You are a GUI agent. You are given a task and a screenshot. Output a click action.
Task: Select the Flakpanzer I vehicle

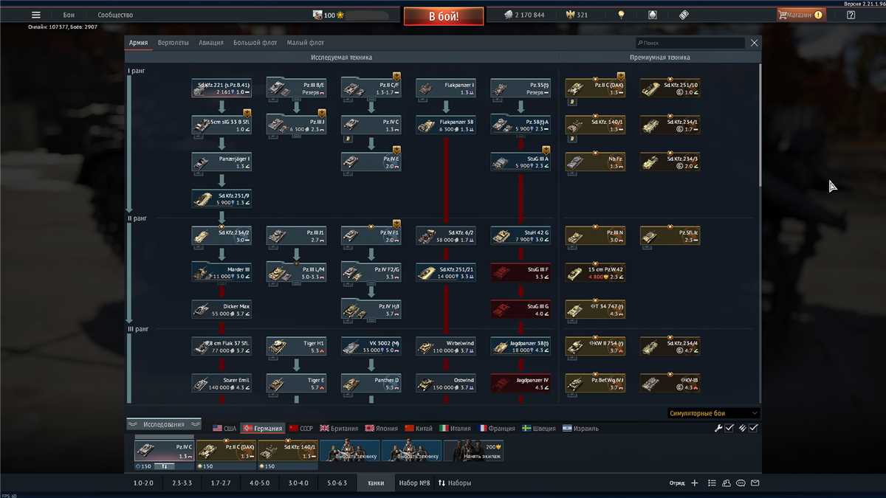pos(445,88)
